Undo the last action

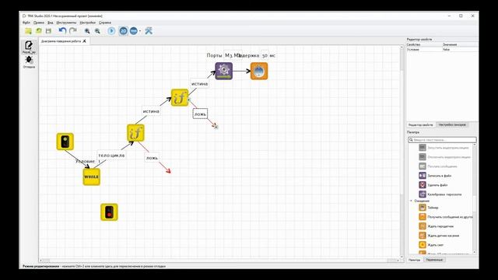[62, 31]
